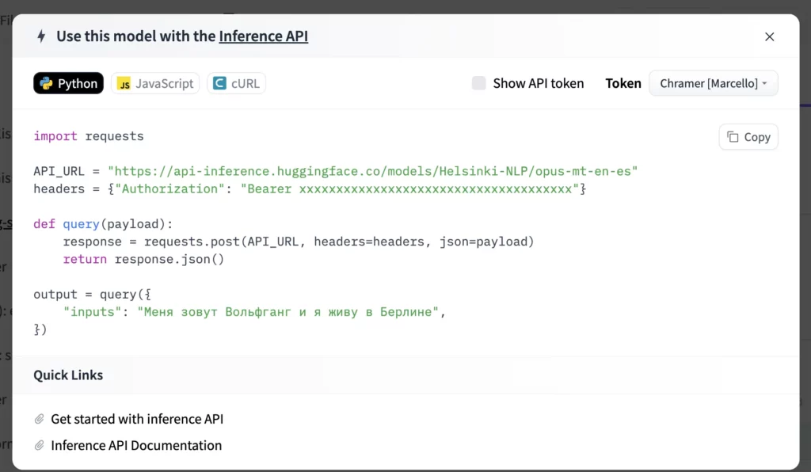811x472 pixels.
Task: Open the Inference API Documentation link
Action: pyautogui.click(x=136, y=446)
